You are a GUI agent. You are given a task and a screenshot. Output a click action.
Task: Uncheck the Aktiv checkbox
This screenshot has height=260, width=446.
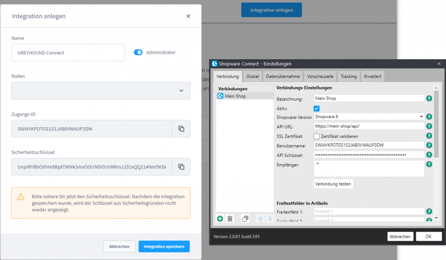(317, 108)
